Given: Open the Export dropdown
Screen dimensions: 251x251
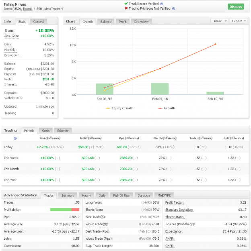Looking at the screenshot, I should (239, 21).
